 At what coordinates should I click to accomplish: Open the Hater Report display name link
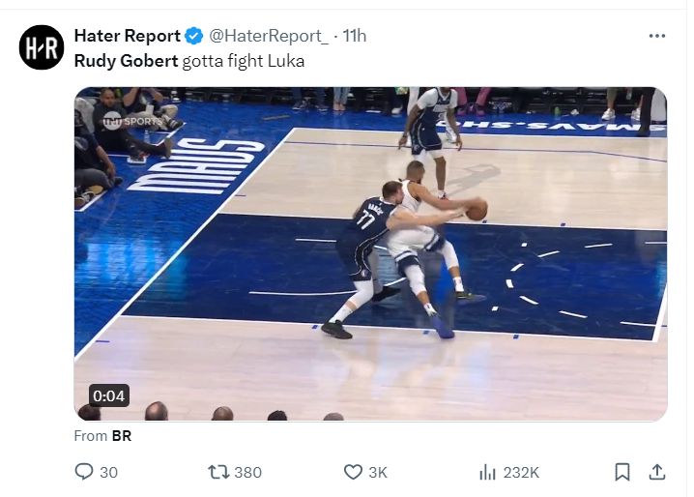tap(128, 36)
